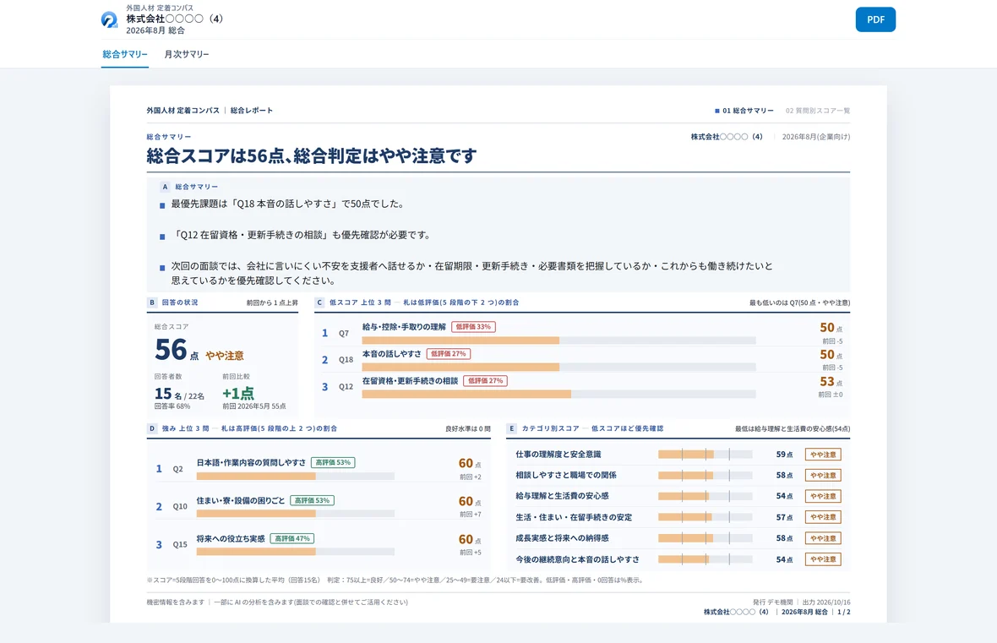Click the 回答率 68% text
The image size is (997, 643).
[172, 406]
